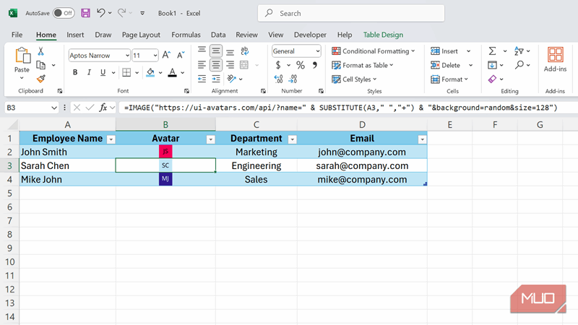The width and height of the screenshot is (578, 325).
Task: Switch to the Formulas tab
Action: click(186, 34)
